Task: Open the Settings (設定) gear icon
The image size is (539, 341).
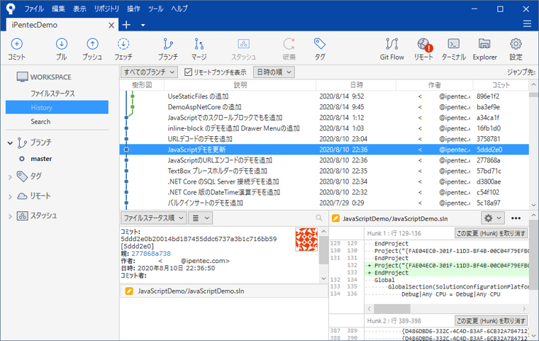Action: click(516, 44)
